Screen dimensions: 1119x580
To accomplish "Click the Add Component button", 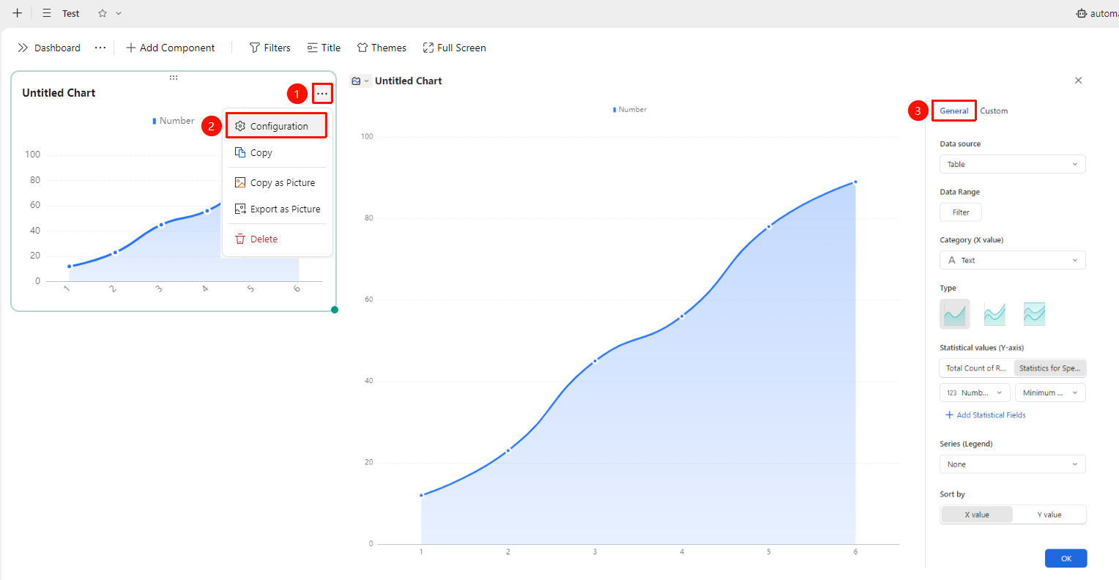I will [x=171, y=48].
